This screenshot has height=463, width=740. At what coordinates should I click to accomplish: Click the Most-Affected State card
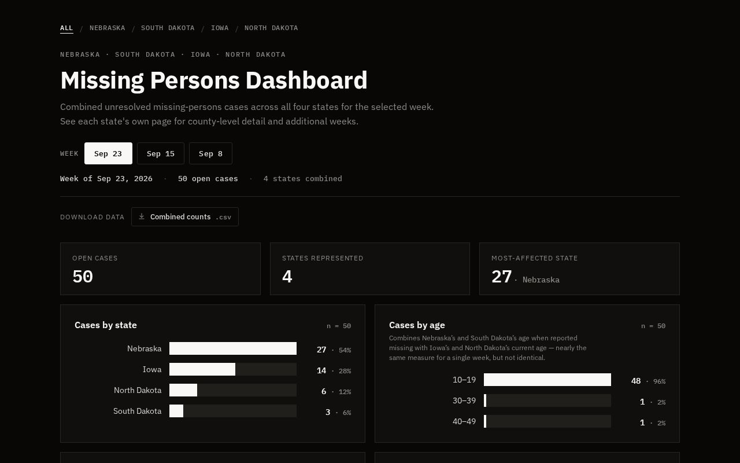579,269
